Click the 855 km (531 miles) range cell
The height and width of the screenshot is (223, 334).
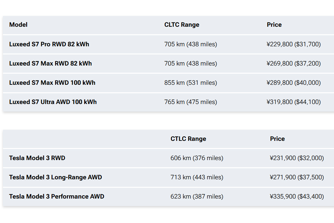pyautogui.click(x=190, y=83)
